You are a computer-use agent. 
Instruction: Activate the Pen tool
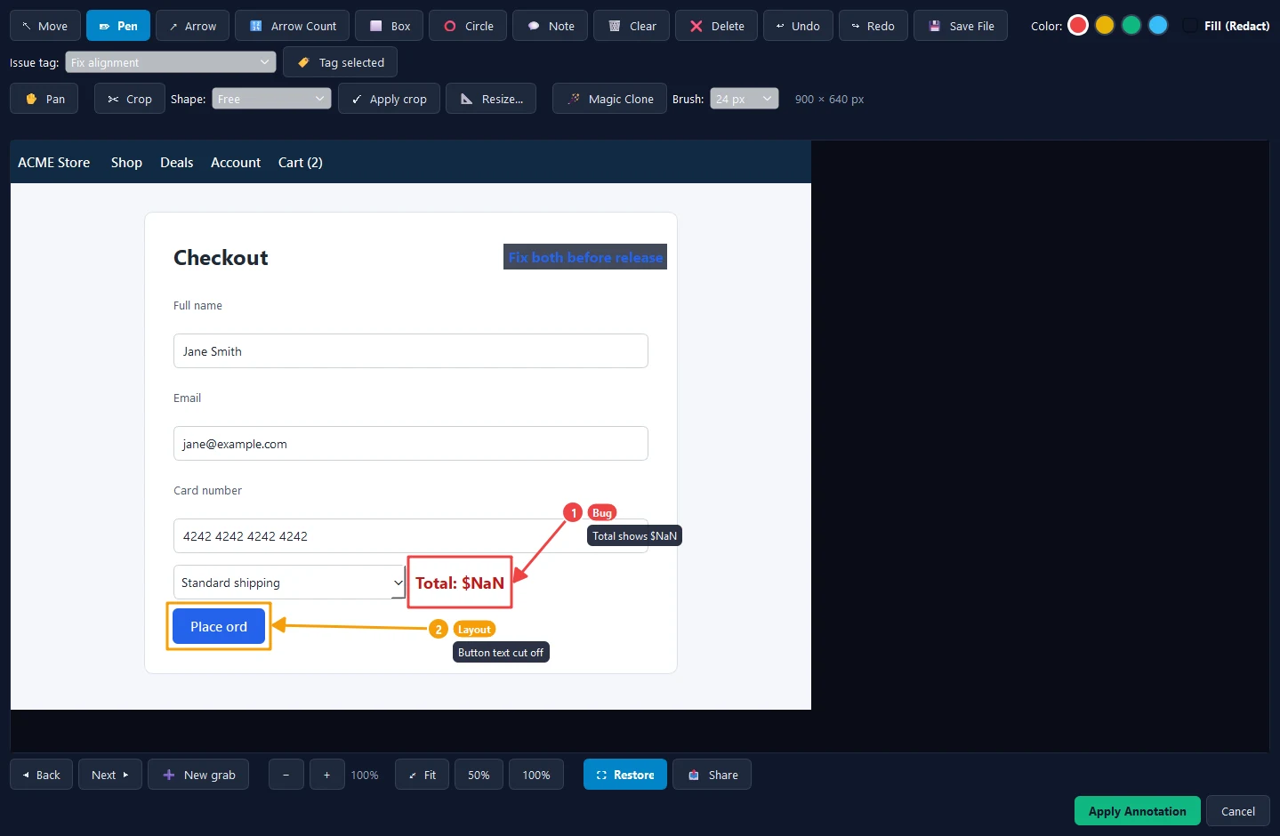pyautogui.click(x=118, y=26)
